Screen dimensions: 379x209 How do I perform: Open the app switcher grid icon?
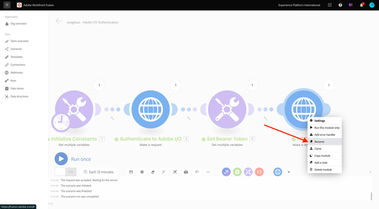click(329, 5)
